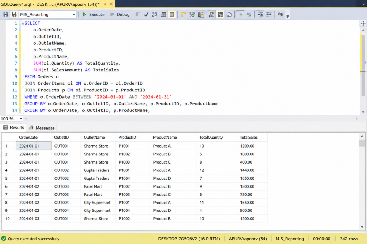Pin the SQLQuery1.sql tab
This screenshot has height=244, width=367.
(105, 4)
